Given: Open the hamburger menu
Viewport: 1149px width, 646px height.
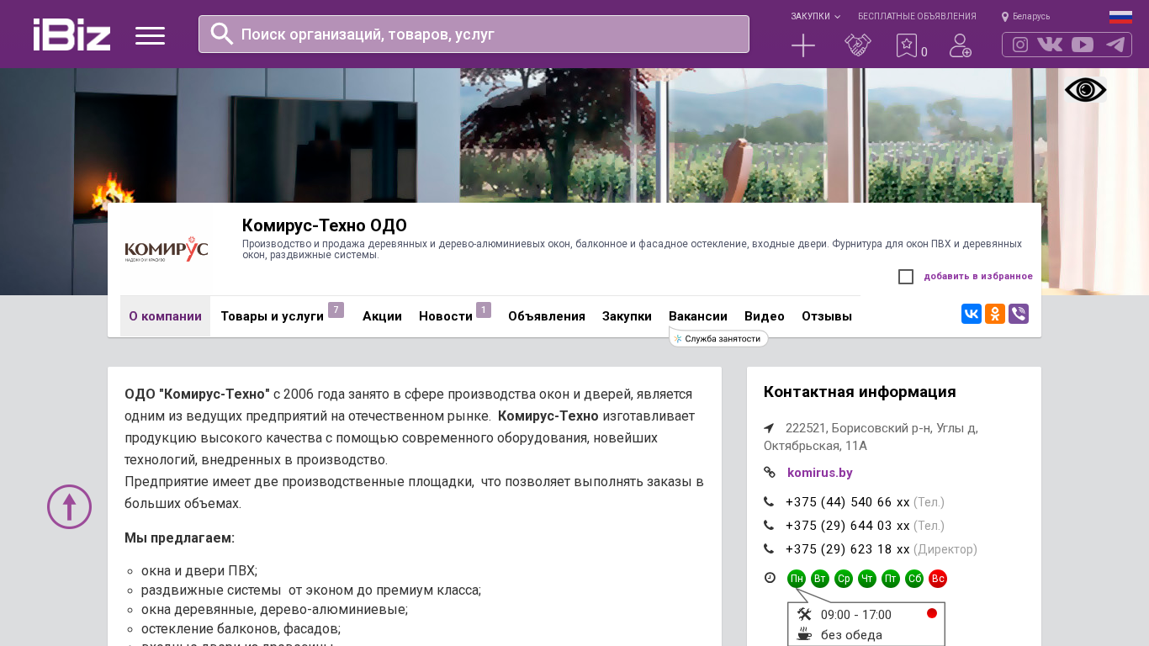Looking at the screenshot, I should tap(150, 35).
